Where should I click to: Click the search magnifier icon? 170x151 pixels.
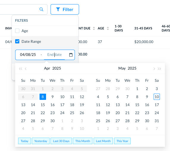(x=41, y=9)
